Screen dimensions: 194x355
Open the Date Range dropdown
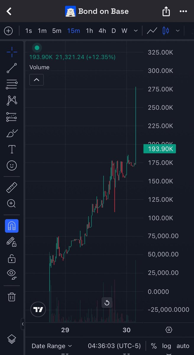point(51,346)
